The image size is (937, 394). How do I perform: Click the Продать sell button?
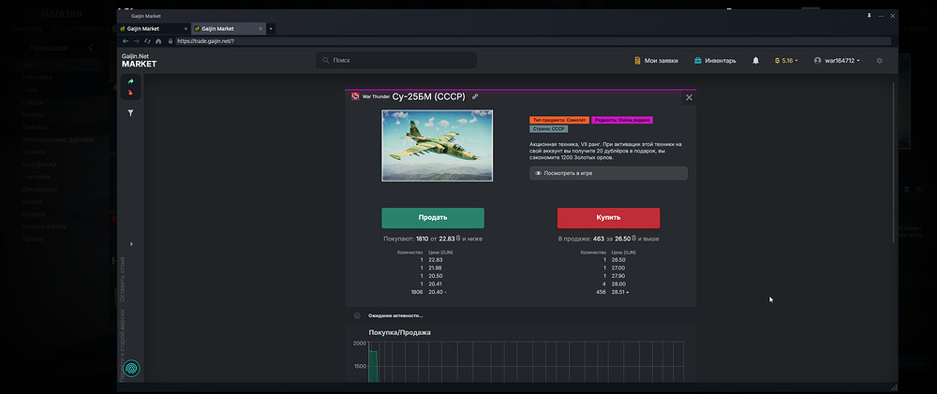pyautogui.click(x=433, y=218)
